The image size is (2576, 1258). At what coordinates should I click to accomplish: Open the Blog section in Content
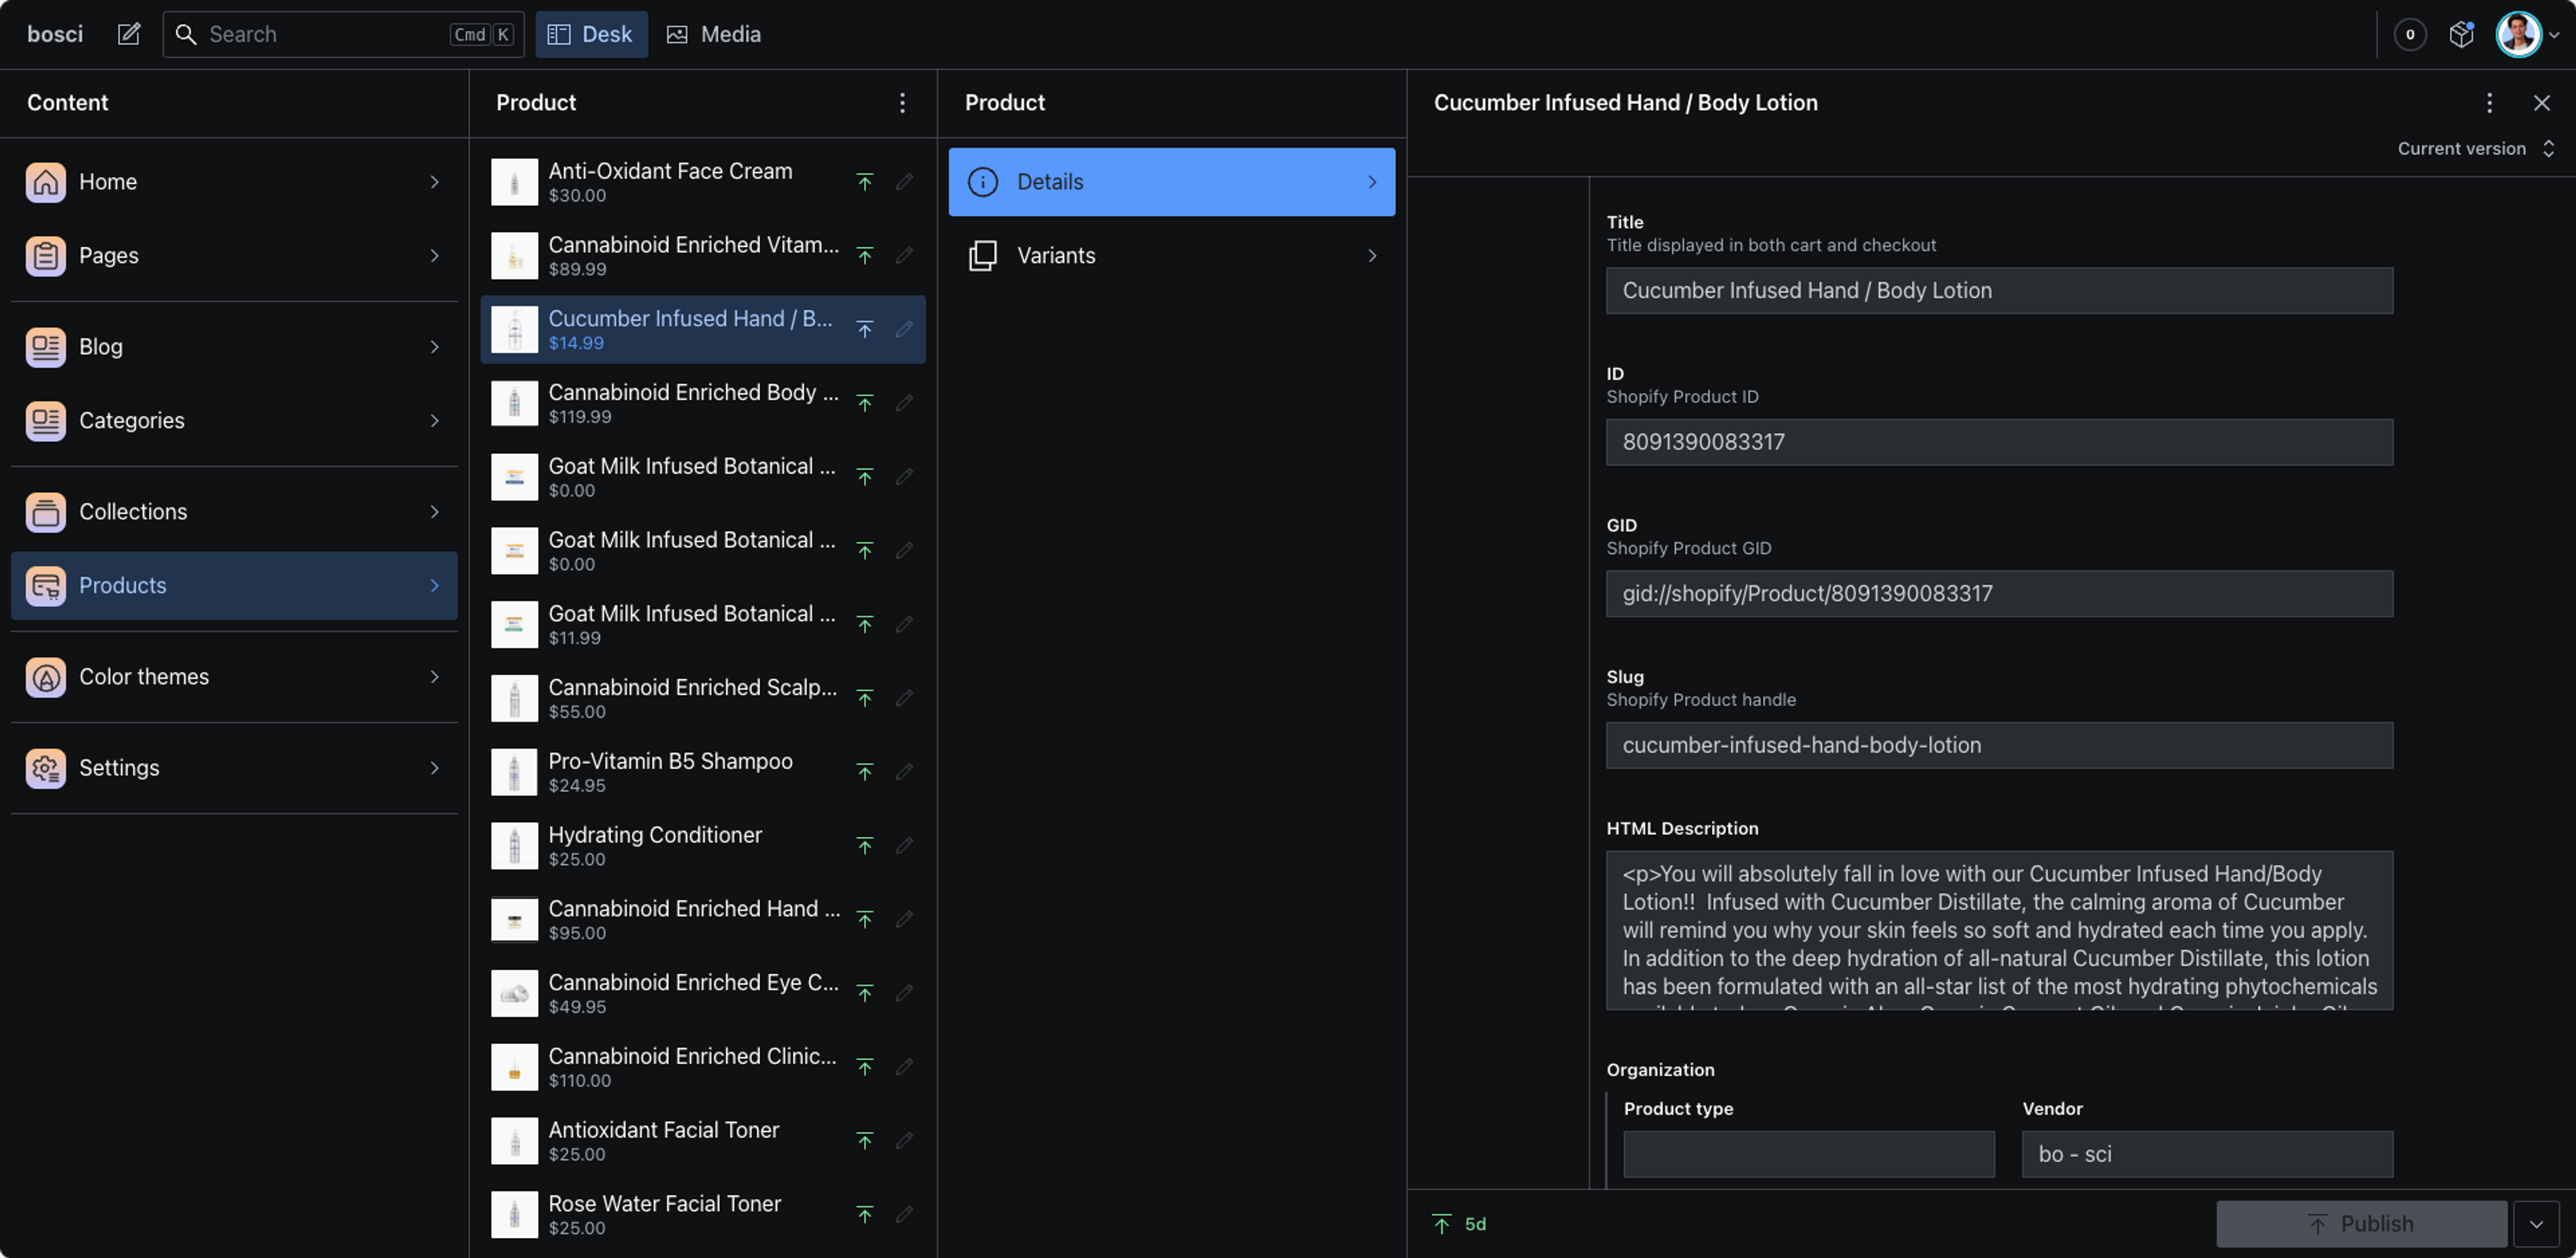point(233,347)
